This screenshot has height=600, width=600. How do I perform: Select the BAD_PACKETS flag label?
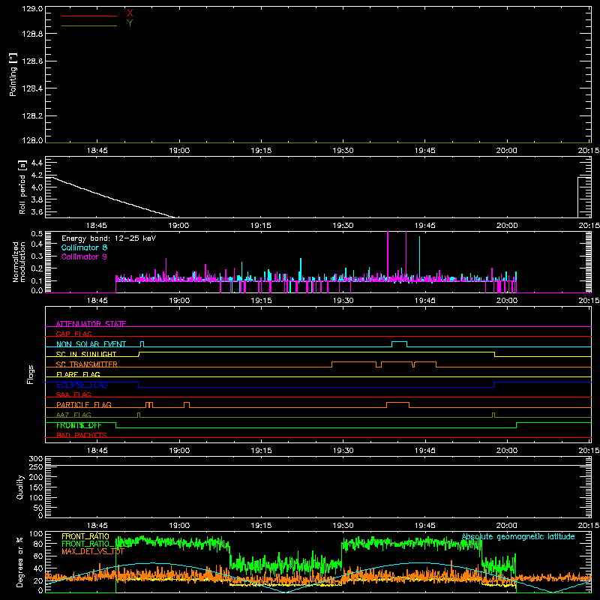82,435
